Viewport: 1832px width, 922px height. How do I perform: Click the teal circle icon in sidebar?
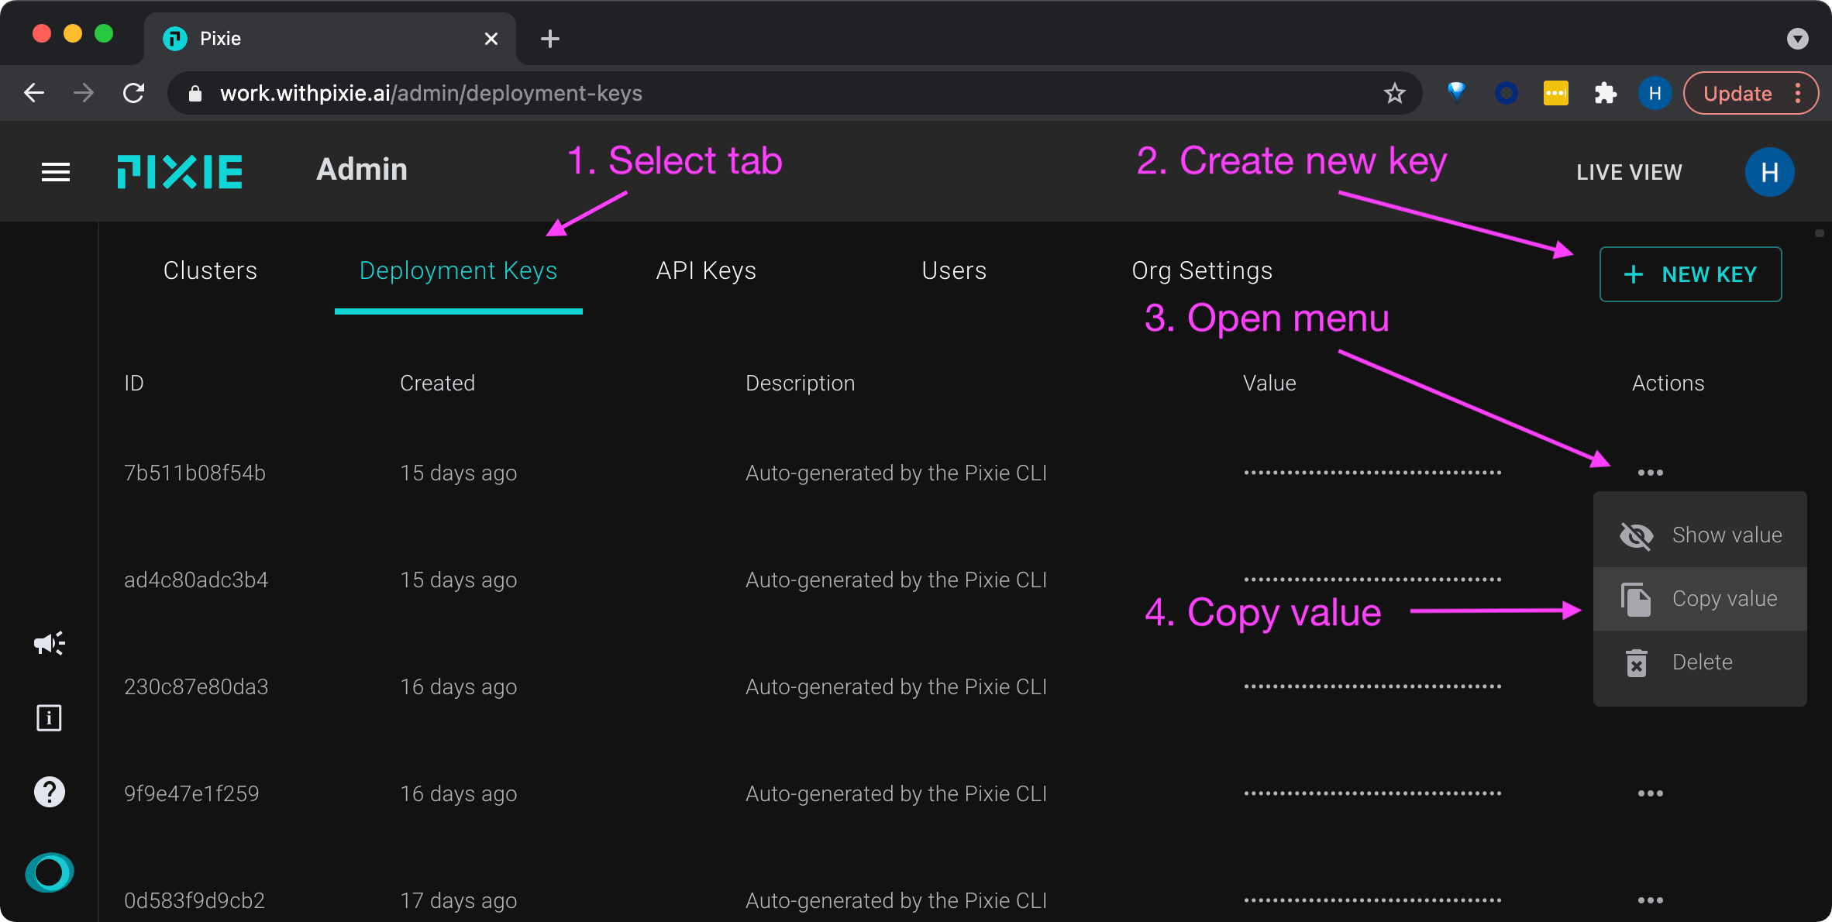click(50, 872)
